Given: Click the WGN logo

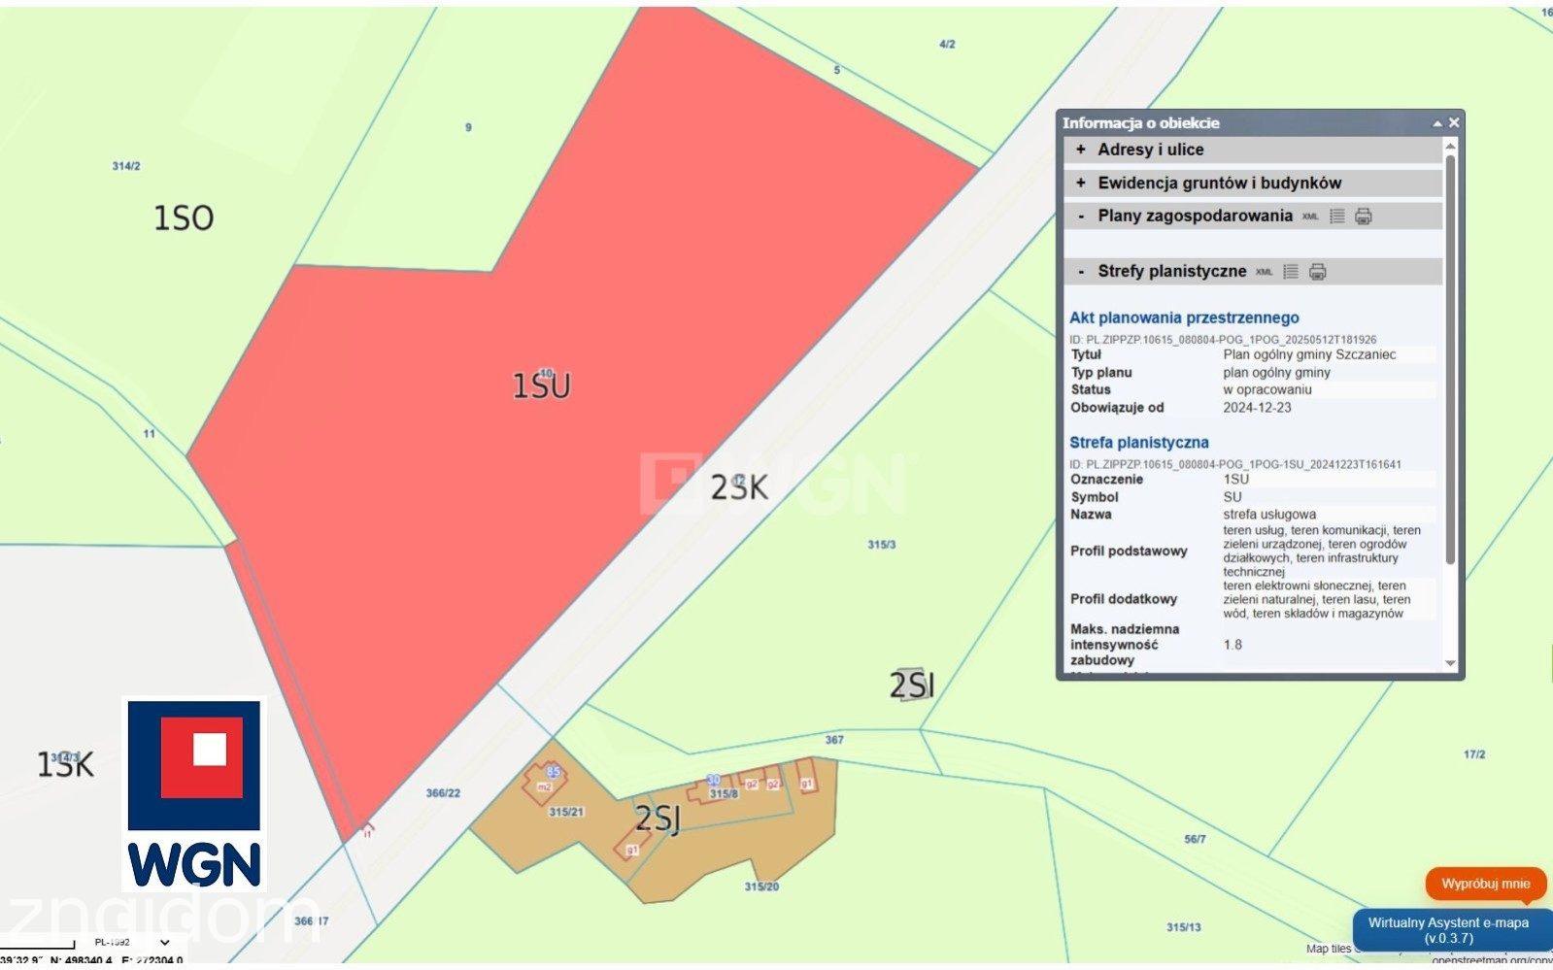Looking at the screenshot, I should pyautogui.click(x=195, y=794).
